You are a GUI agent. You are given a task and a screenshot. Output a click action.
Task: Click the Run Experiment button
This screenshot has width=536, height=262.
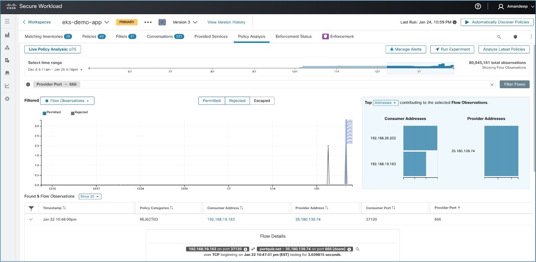click(x=452, y=49)
